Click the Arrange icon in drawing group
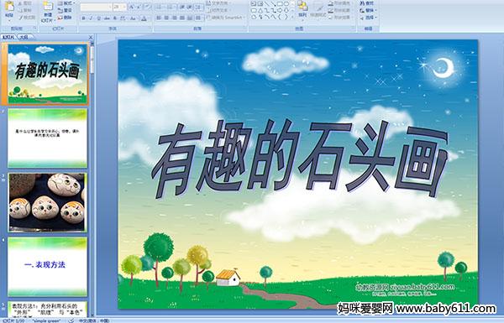This screenshot has width=504, height=323. point(302,7)
